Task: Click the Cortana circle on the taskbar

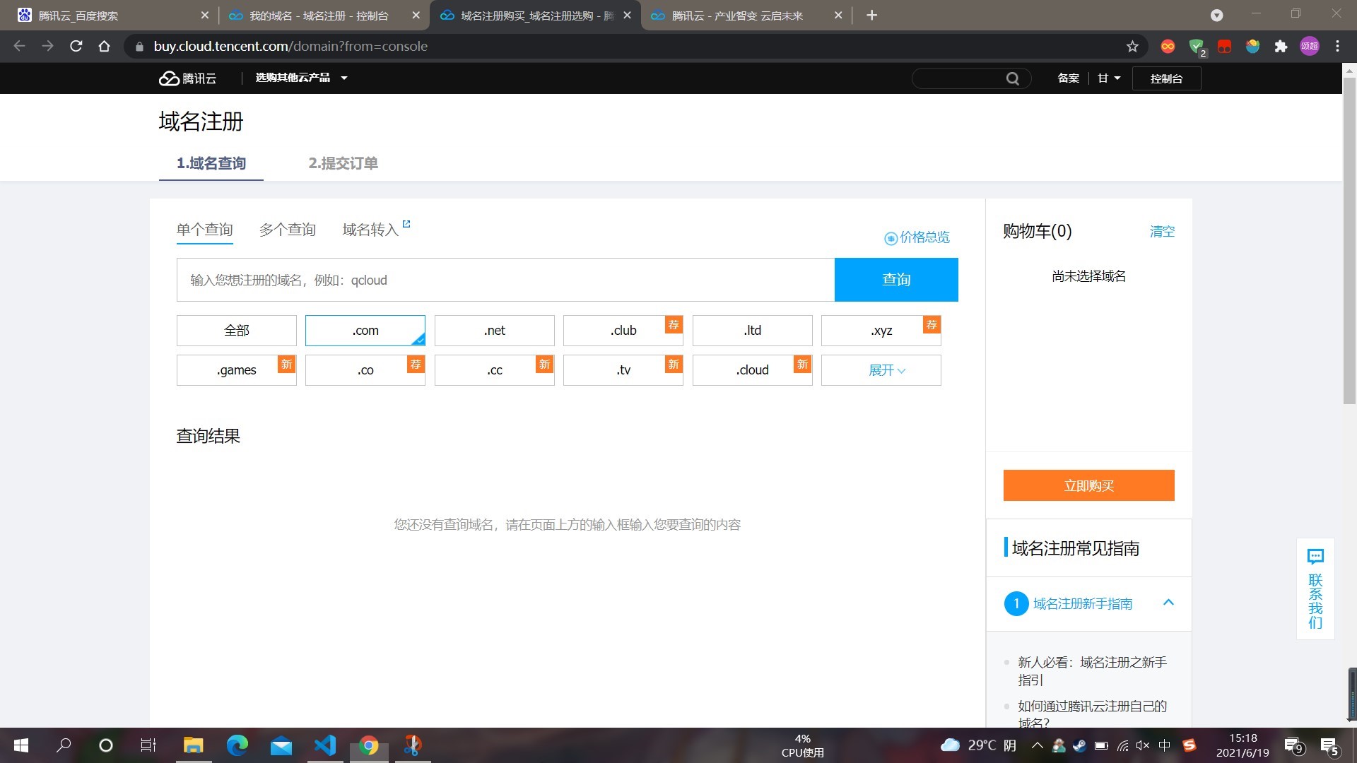Action: click(x=106, y=745)
